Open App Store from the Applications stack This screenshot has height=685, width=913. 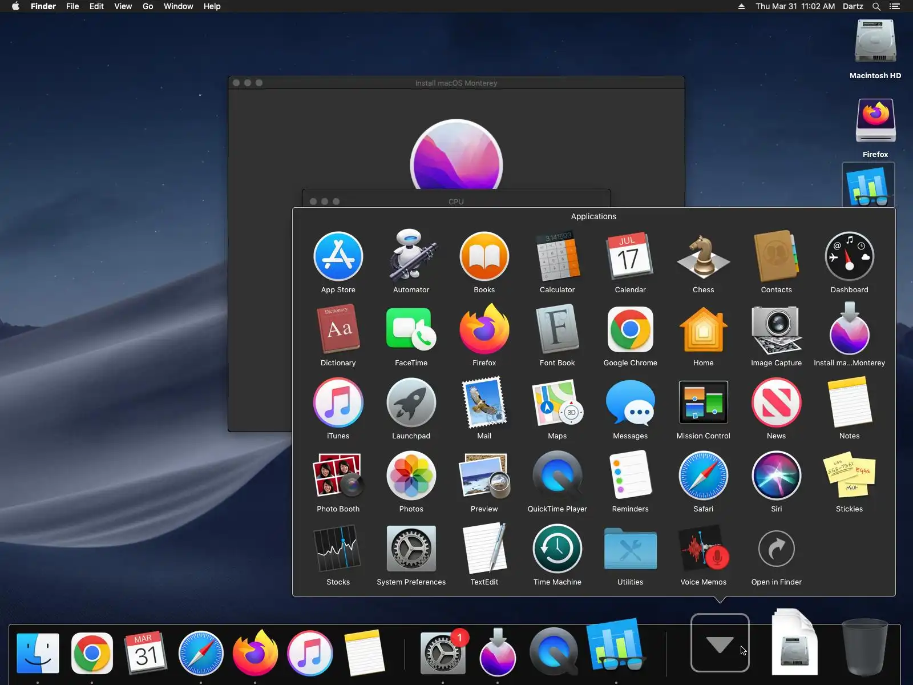[x=338, y=256]
